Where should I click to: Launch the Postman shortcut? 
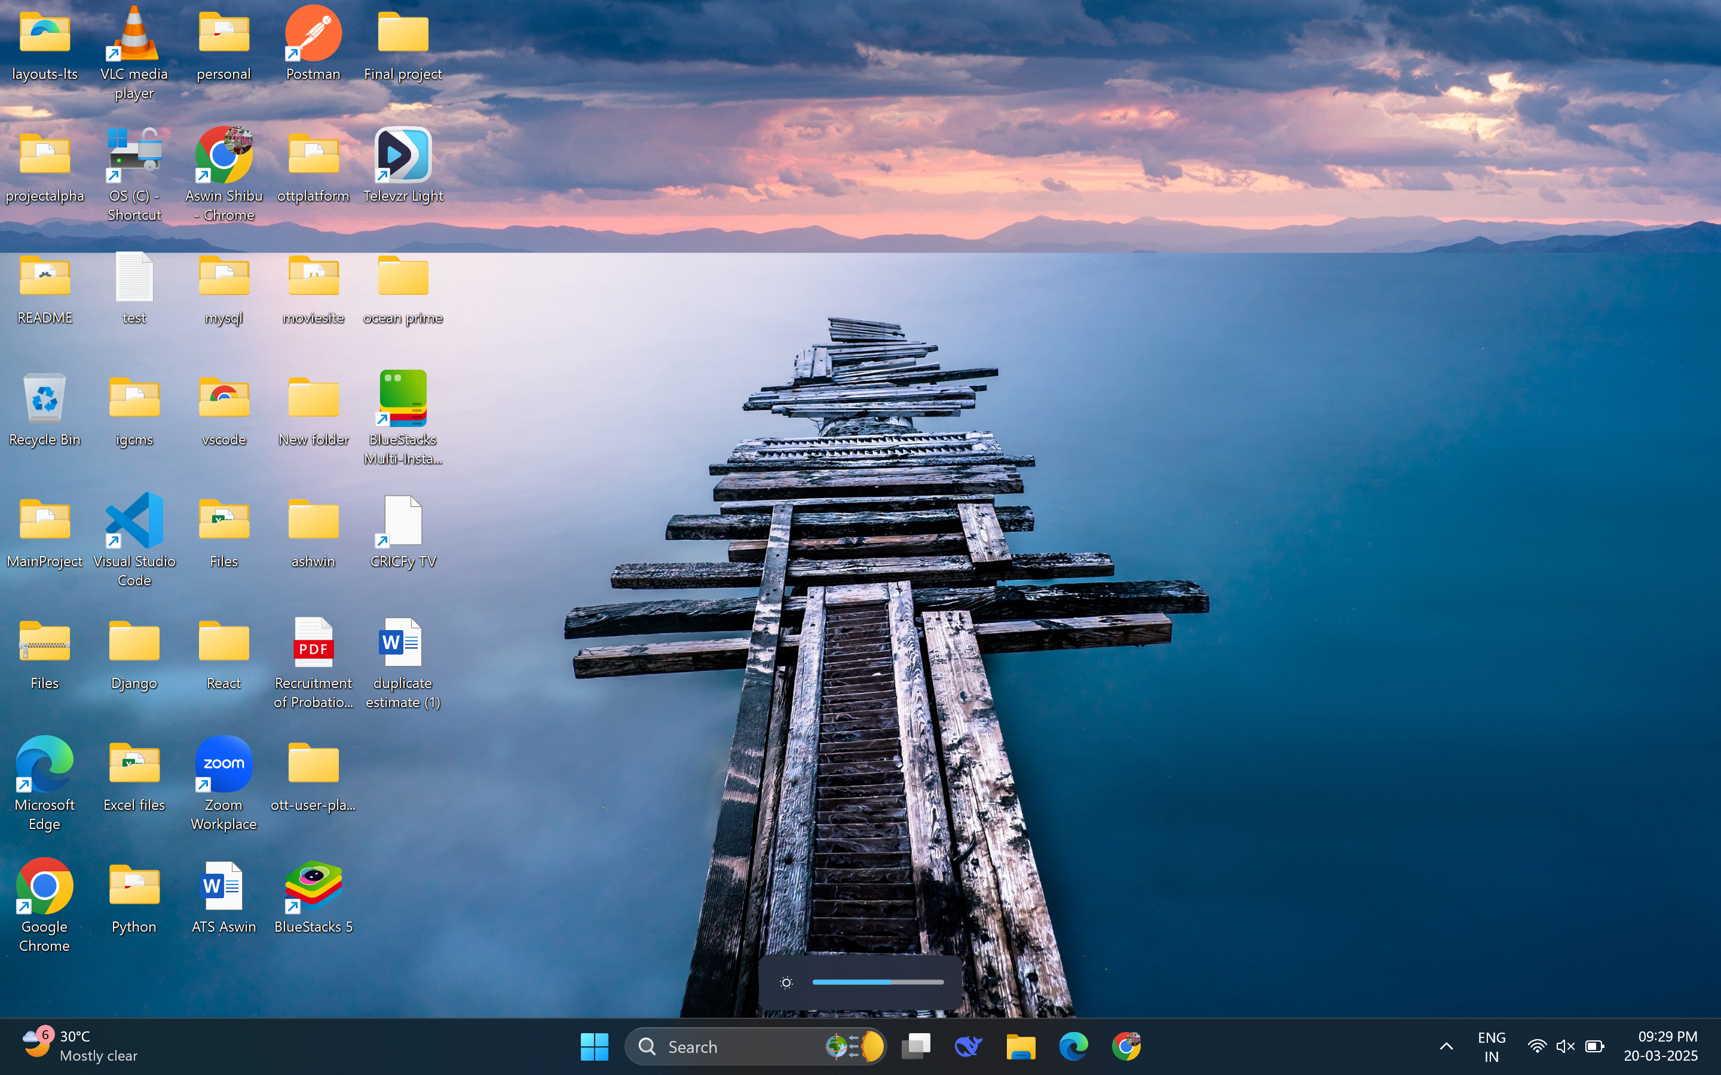313,34
